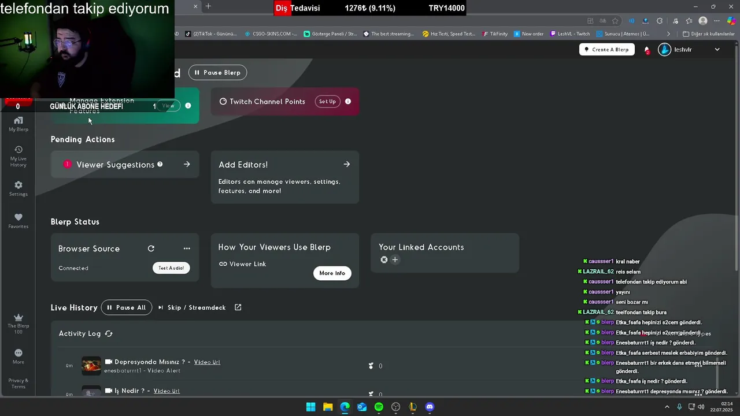Viewport: 740px width, 416px height.
Task: Open Edge Copilot icon
Action: 731,21
